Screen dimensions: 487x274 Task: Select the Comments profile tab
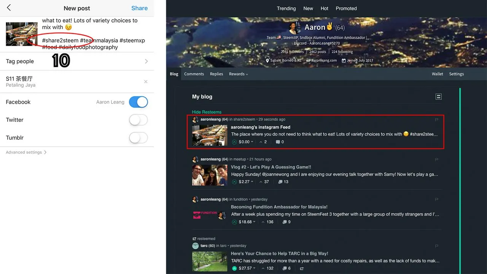[194, 74]
